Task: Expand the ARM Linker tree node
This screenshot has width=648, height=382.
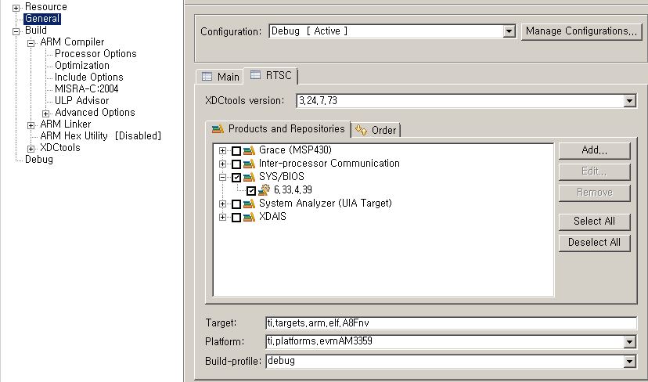Action: pyautogui.click(x=31, y=124)
